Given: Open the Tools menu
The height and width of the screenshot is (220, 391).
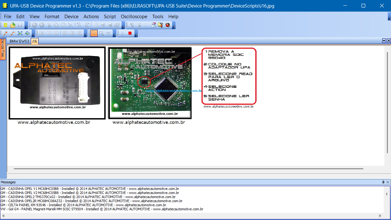Looking at the screenshot, I should pos(158,17).
